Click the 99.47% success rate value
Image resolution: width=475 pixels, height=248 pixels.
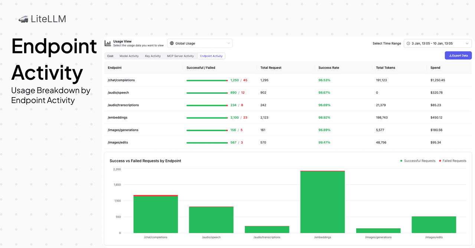324,142
